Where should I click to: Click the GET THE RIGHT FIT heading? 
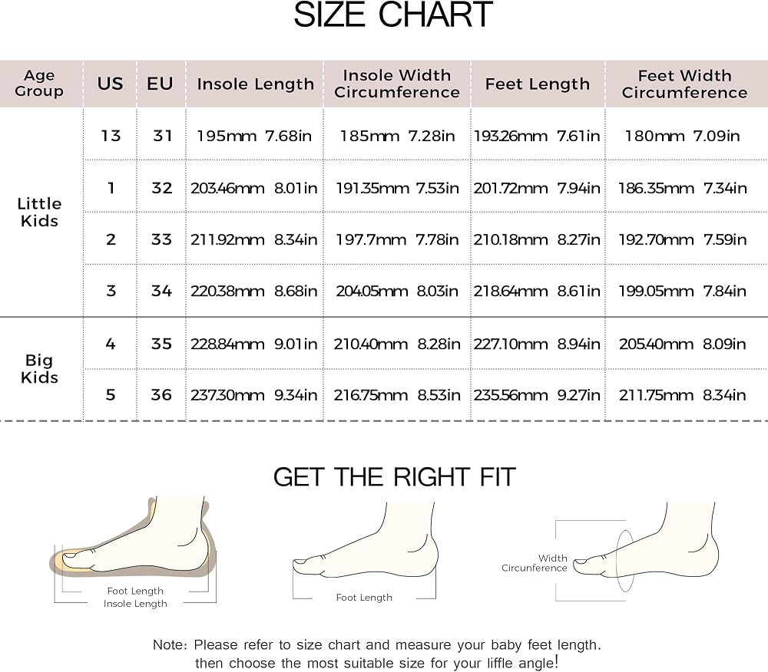[x=395, y=477]
